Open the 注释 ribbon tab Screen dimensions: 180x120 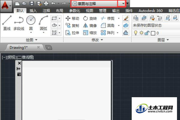pyautogui.click(x=46, y=11)
